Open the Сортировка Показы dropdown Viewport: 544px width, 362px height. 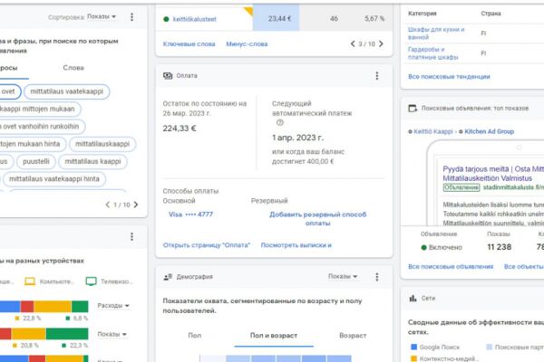[102, 16]
